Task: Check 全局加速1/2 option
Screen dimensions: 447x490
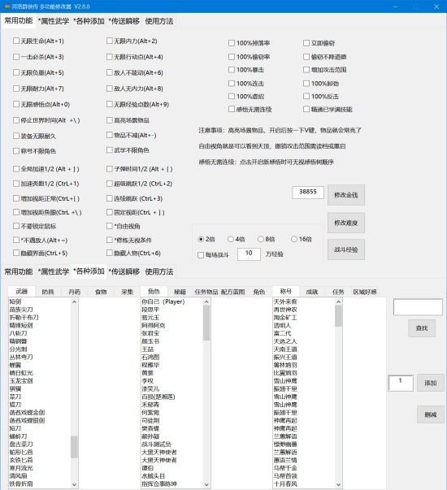Action: [x=16, y=169]
